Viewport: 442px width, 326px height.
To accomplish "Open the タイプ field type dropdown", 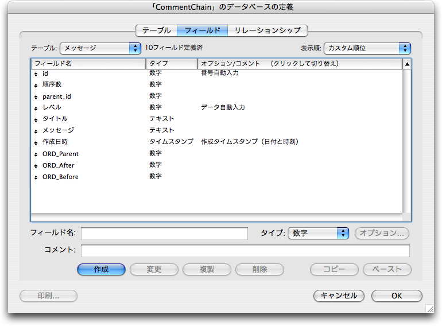I will [319, 233].
